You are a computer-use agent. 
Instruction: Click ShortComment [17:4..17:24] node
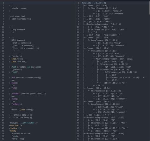[106, 91]
